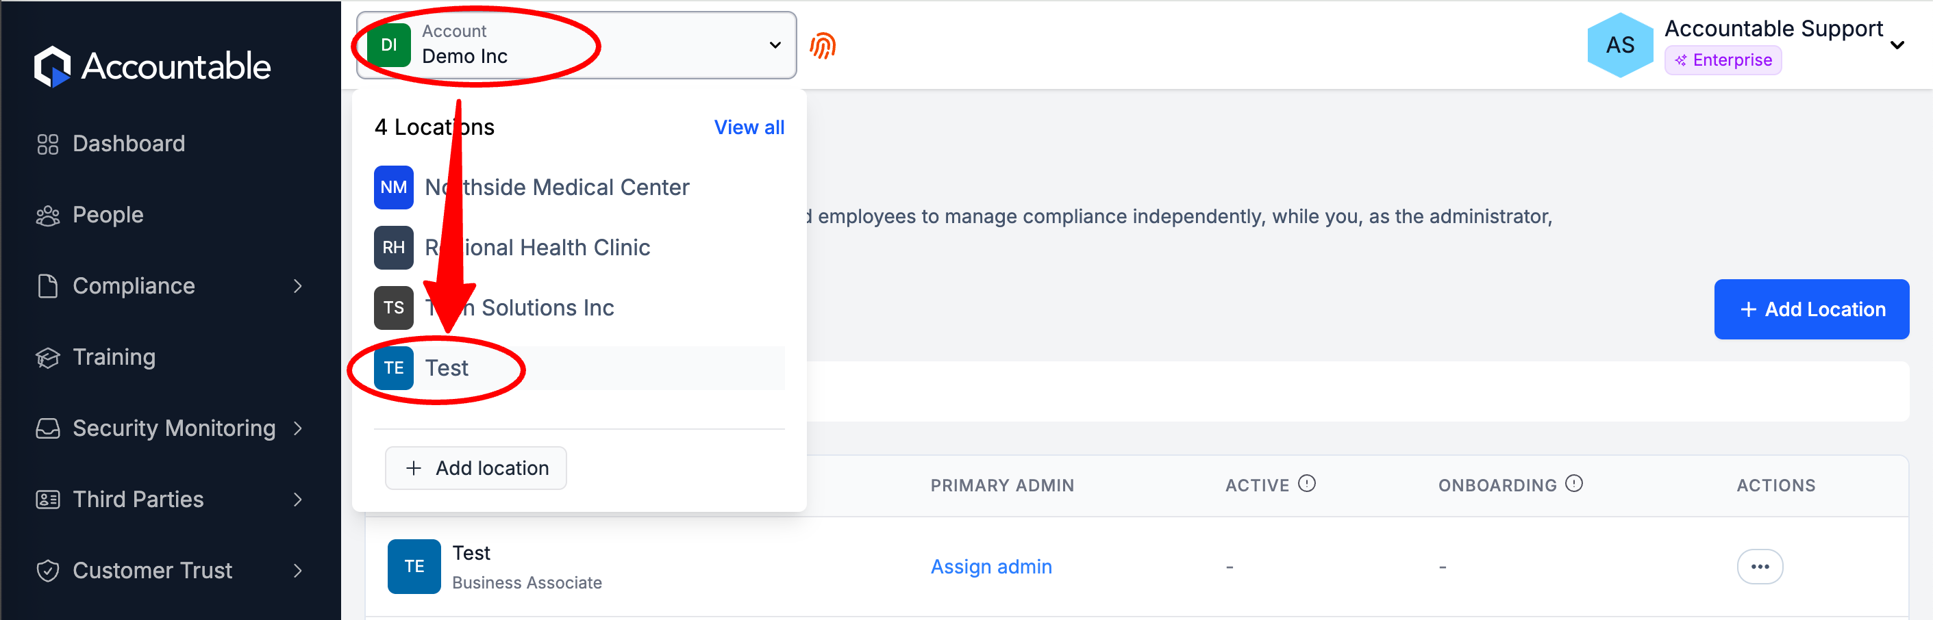This screenshot has height=620, width=1933.
Task: Click the 4 Locations heading
Action: coord(434,127)
